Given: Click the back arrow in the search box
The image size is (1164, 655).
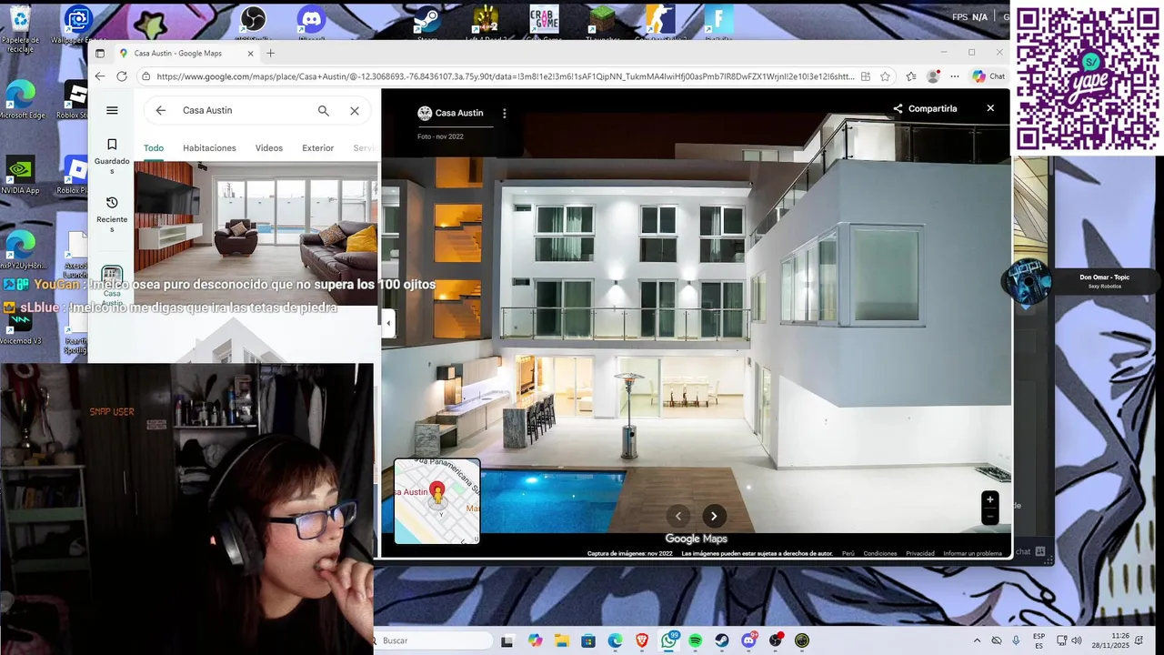Looking at the screenshot, I should pos(161,110).
